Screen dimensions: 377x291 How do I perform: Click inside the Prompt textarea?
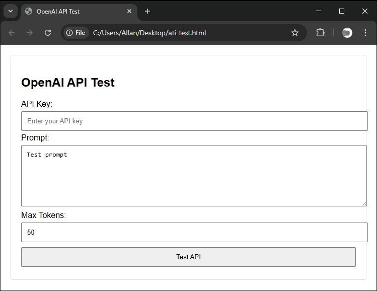click(x=194, y=176)
